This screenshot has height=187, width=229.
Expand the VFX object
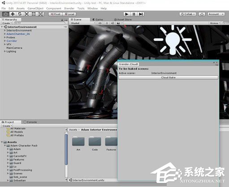(x=5, y=44)
